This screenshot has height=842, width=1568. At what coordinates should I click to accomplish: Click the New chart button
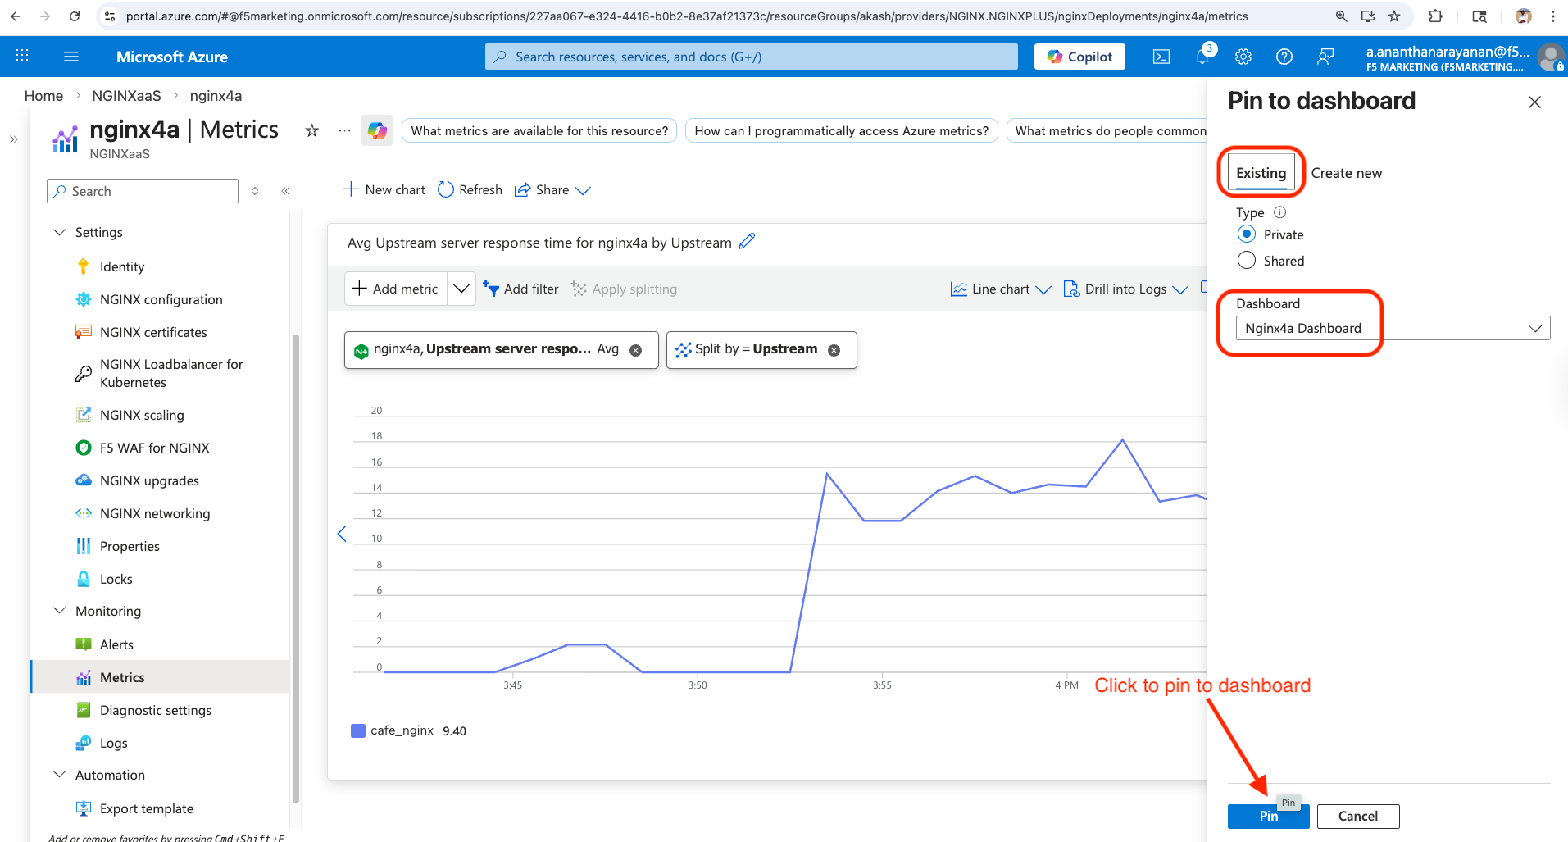click(x=384, y=190)
